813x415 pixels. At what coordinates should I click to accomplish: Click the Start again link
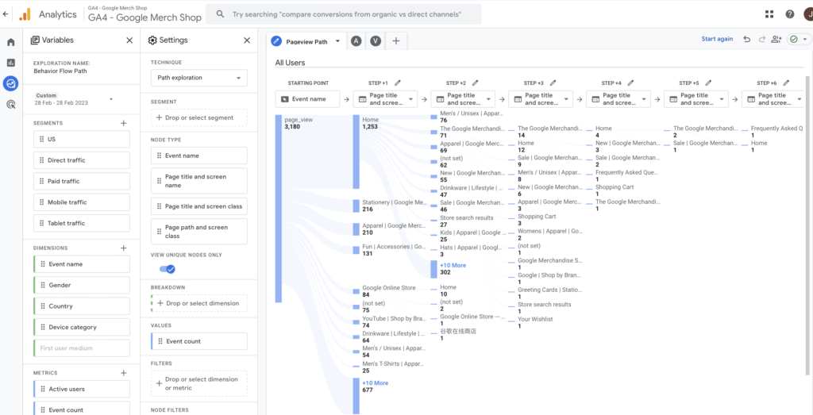(x=717, y=39)
